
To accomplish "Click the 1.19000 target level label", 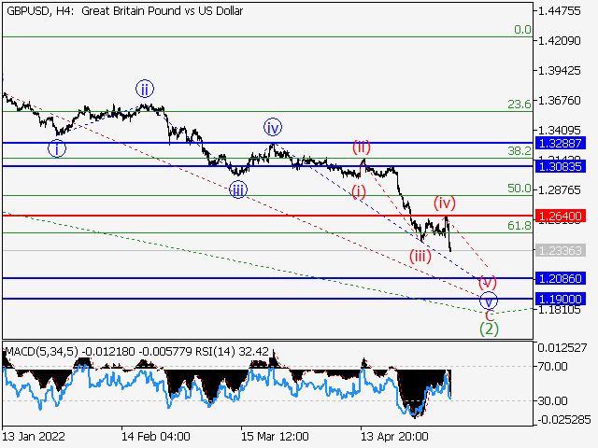I will click(x=561, y=299).
